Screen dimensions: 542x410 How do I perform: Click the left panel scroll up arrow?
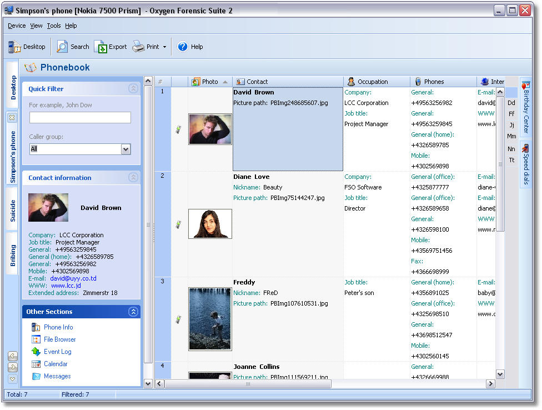(x=148, y=81)
